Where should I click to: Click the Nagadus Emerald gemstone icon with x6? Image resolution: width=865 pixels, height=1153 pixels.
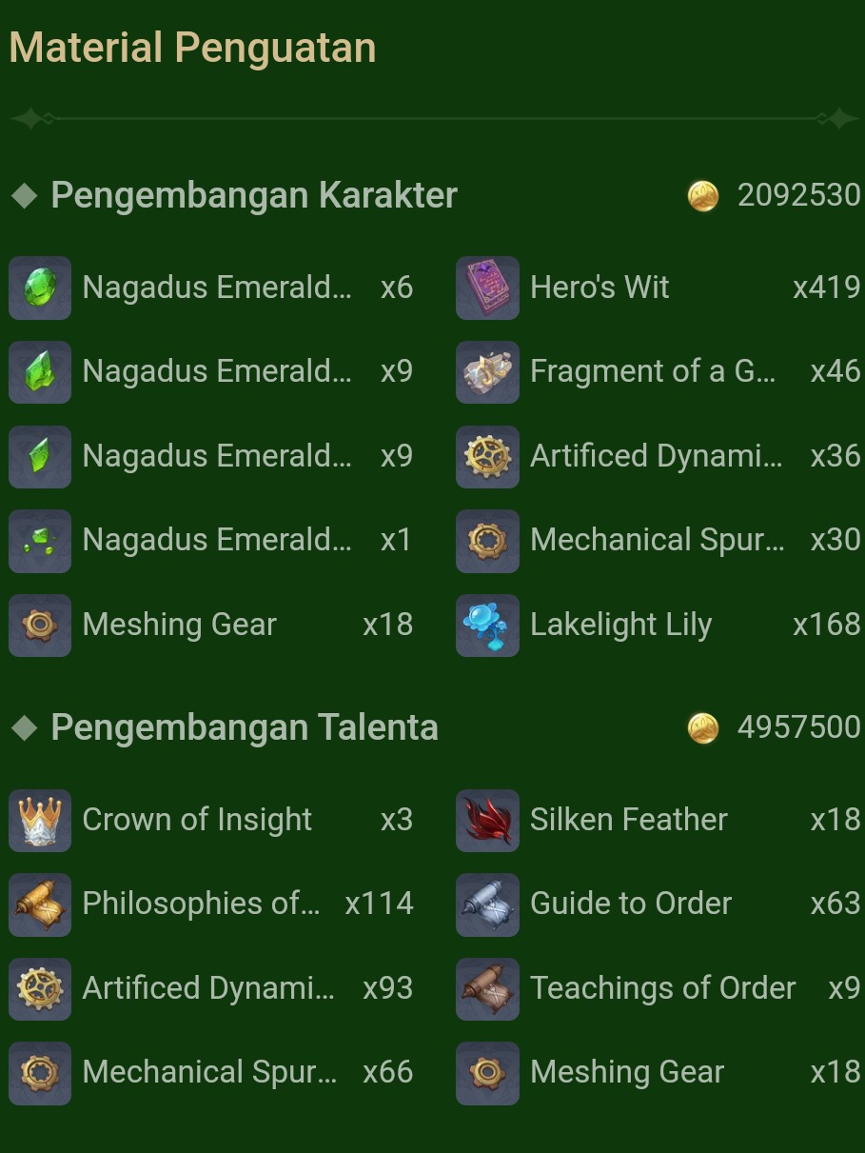point(40,288)
